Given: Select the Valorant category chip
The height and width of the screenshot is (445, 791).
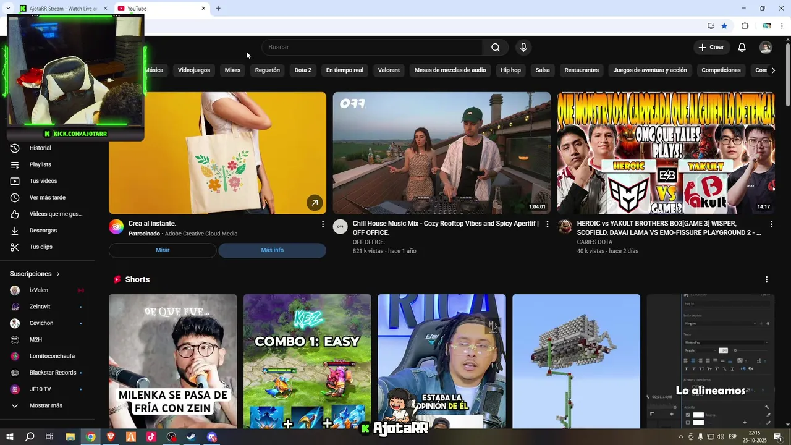Looking at the screenshot, I should click(389, 70).
